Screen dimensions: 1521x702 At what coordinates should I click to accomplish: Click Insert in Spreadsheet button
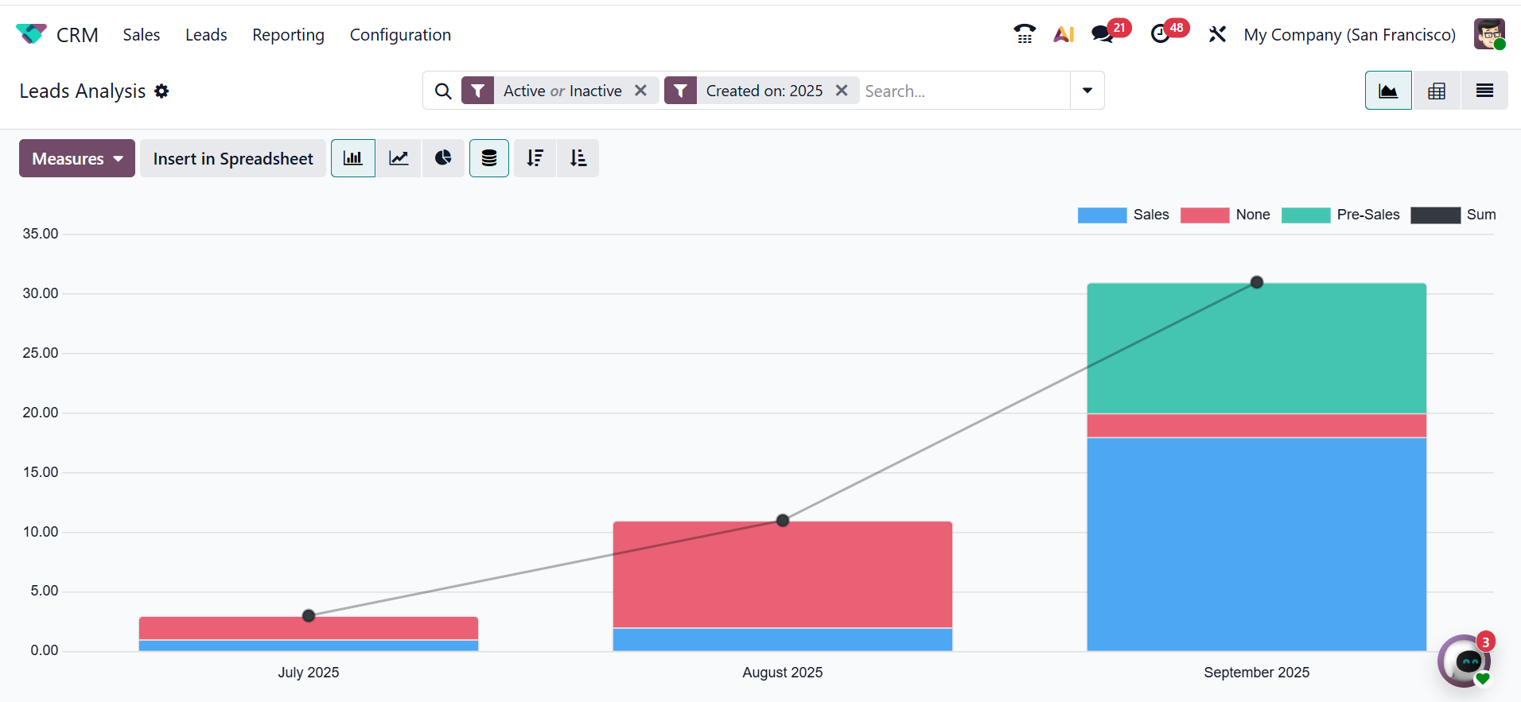[x=233, y=158]
